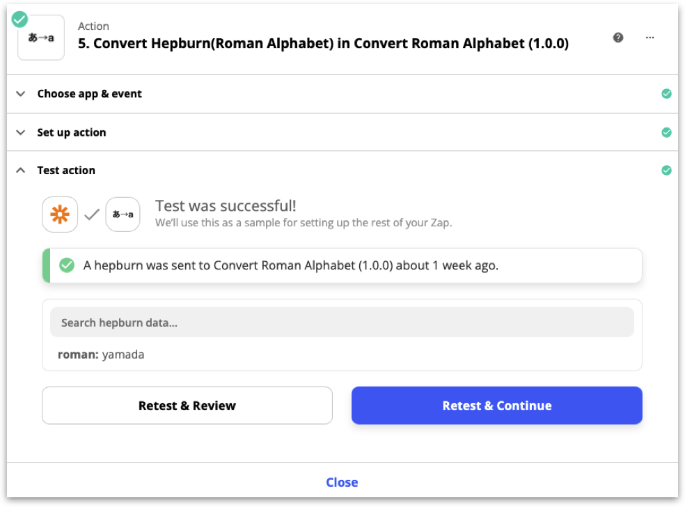Open the Choose app & event section
Image resolution: width=685 pixels, height=507 pixels.
tap(89, 94)
